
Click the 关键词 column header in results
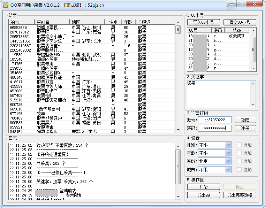point(155,22)
